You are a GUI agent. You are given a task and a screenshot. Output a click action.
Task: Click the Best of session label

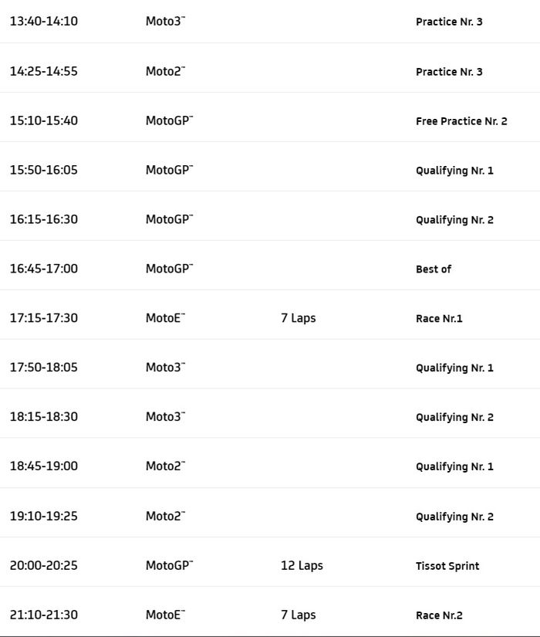pos(434,269)
